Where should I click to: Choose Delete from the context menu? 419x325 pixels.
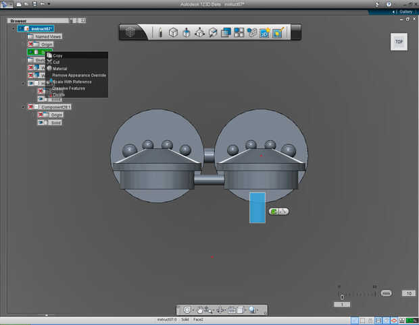pos(76,94)
